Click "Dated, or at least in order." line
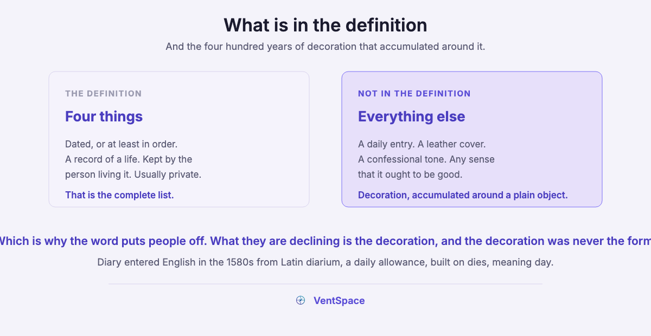Image resolution: width=651 pixels, height=336 pixels. tap(122, 144)
